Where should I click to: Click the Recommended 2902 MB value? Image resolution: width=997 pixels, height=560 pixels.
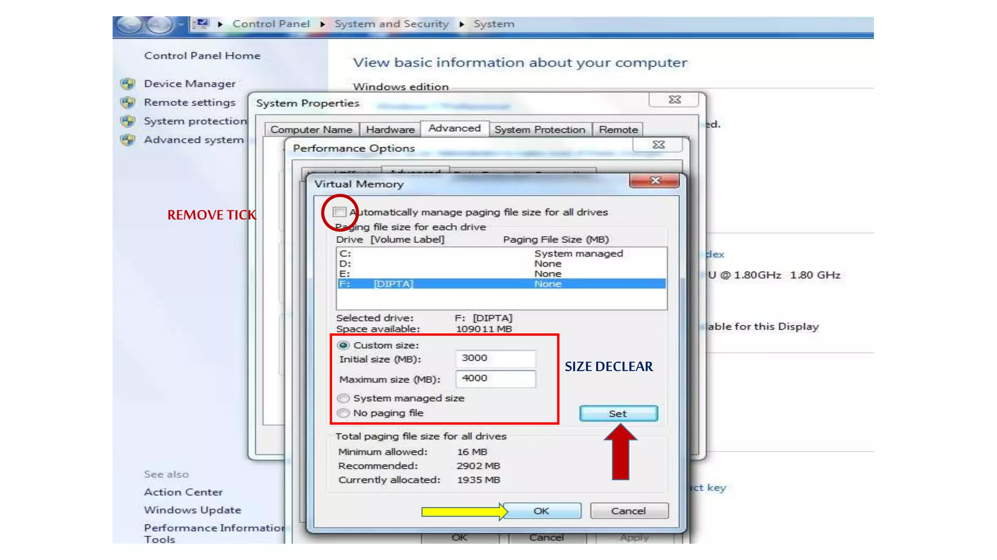[479, 466]
